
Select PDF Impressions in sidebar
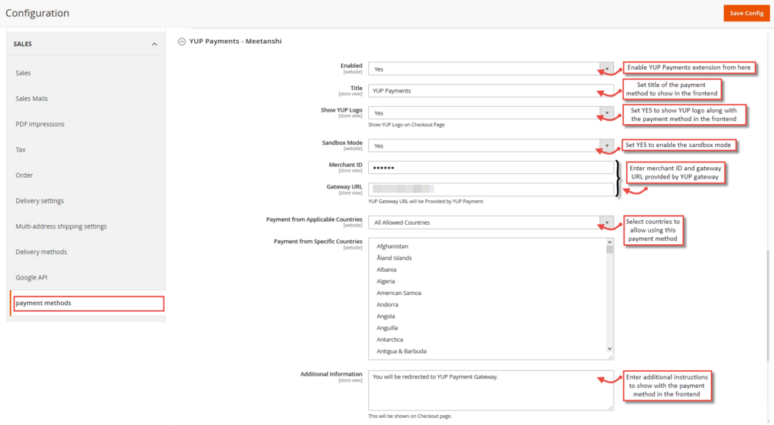coord(40,125)
